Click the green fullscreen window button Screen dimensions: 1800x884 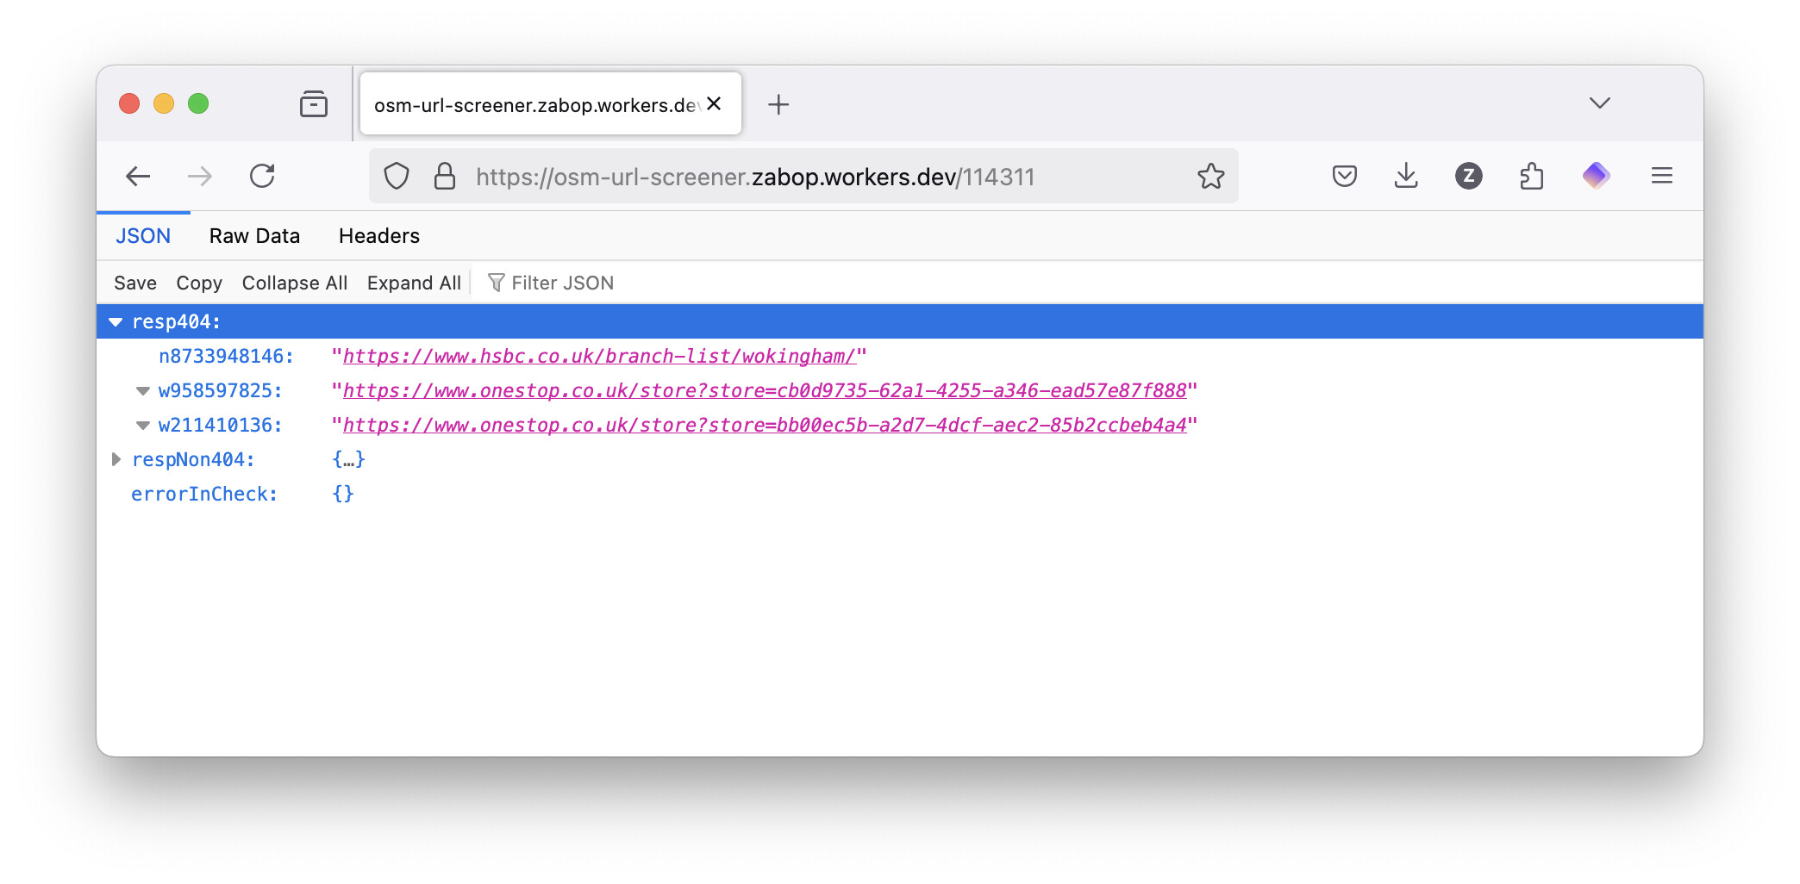coord(198,104)
